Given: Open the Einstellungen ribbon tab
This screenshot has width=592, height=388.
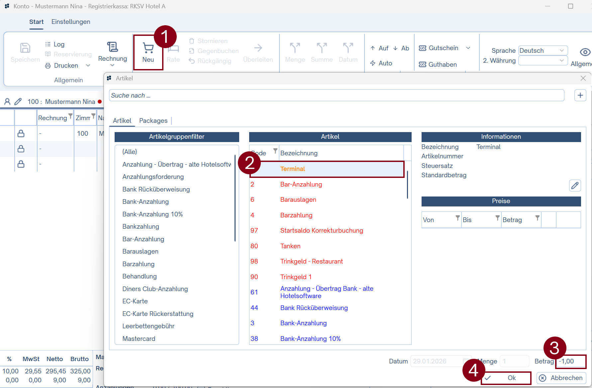Looking at the screenshot, I should [71, 22].
